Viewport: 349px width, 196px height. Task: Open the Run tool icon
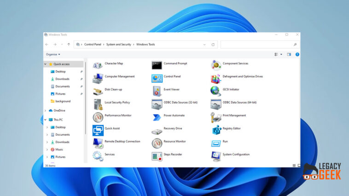tap(215, 144)
